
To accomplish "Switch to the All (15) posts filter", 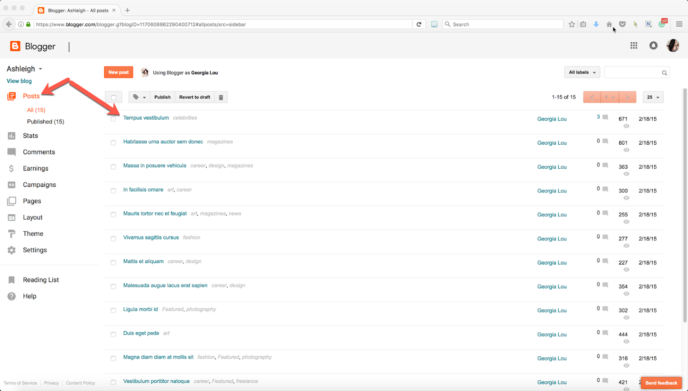I will tap(36, 110).
